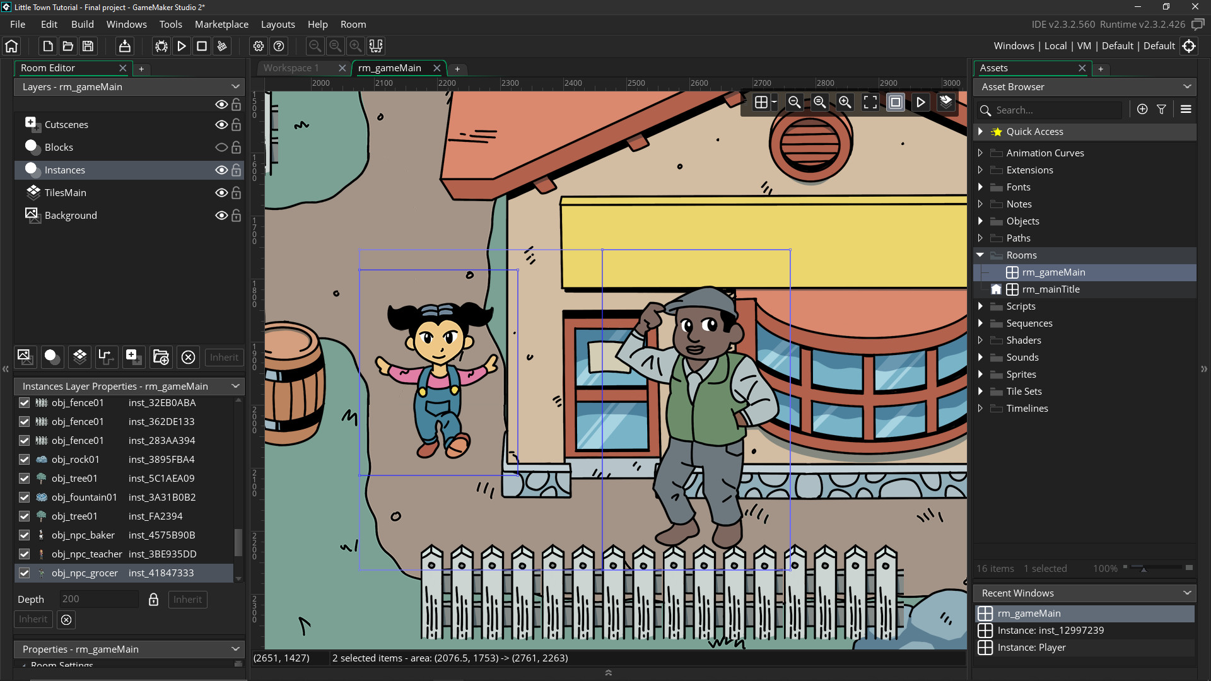Image resolution: width=1211 pixels, height=681 pixels.
Task: Switch to the rm_mainTitle room tab
Action: [x=1050, y=289]
